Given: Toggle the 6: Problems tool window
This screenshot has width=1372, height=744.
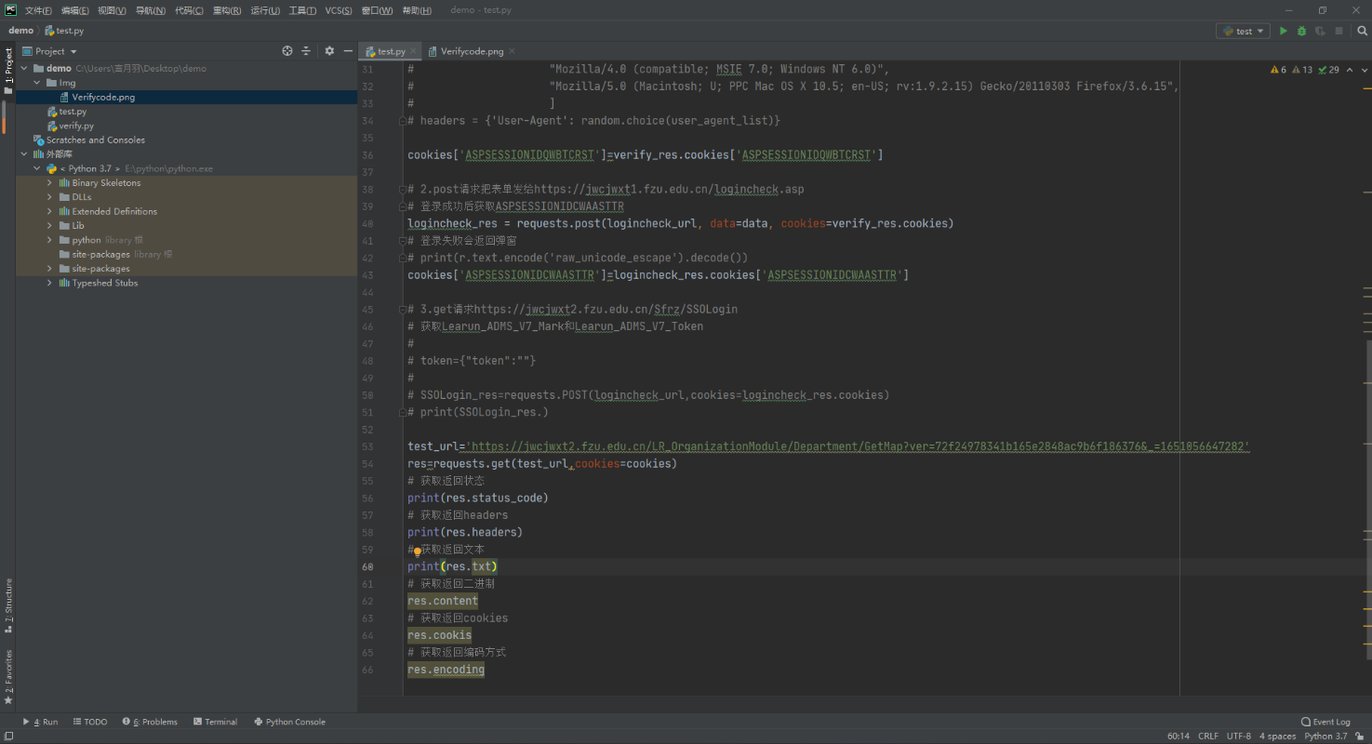Looking at the screenshot, I should pos(149,722).
